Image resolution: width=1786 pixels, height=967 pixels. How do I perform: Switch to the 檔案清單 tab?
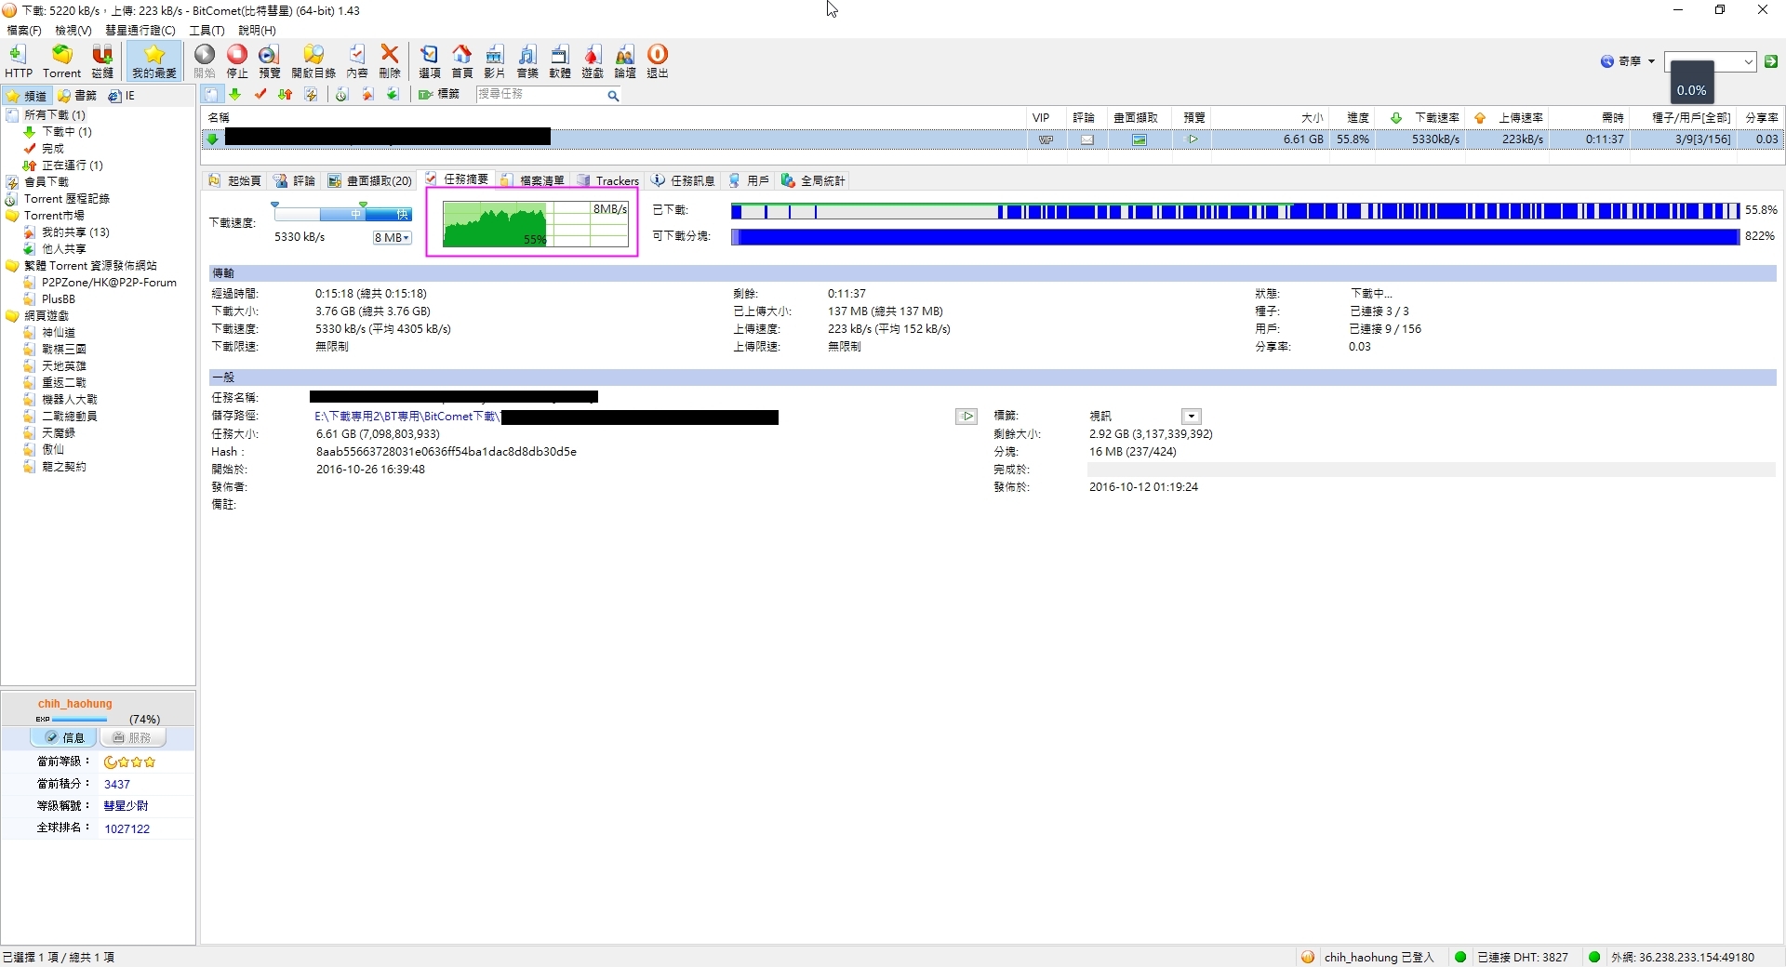coord(533,181)
